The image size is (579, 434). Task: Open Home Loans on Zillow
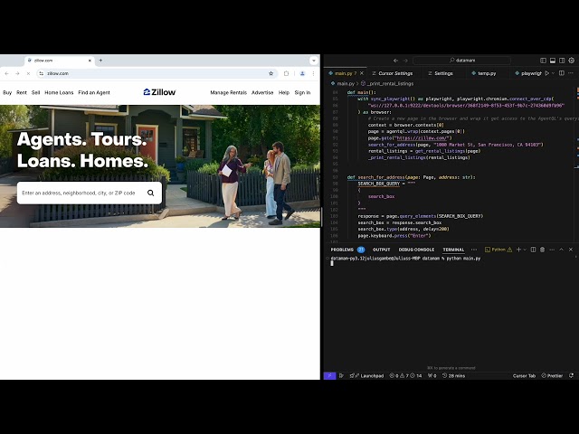pos(59,92)
